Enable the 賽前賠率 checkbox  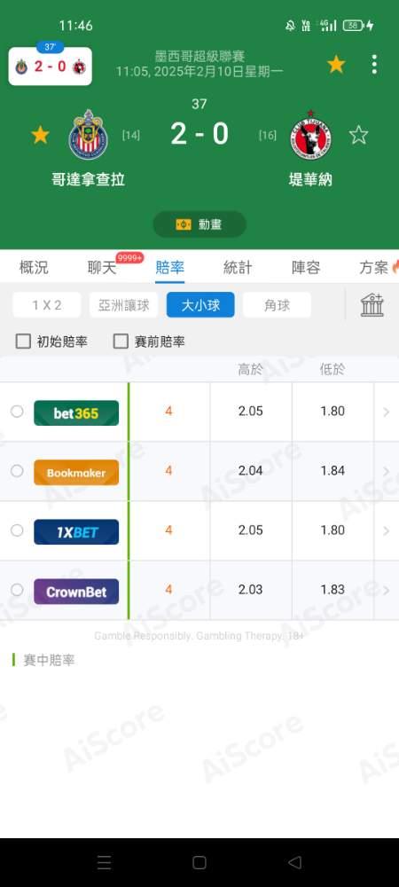coord(121,341)
